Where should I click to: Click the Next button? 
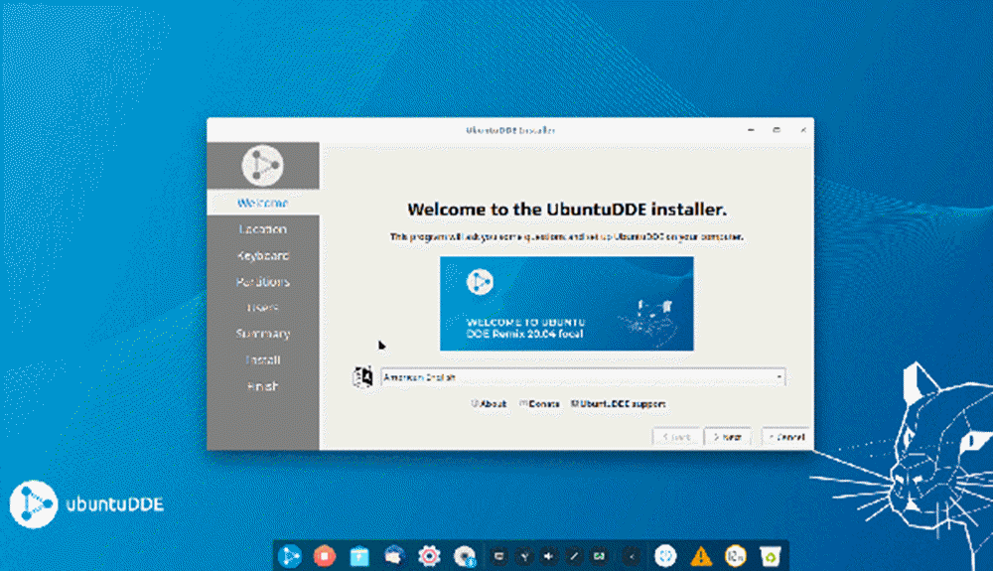[x=728, y=437]
